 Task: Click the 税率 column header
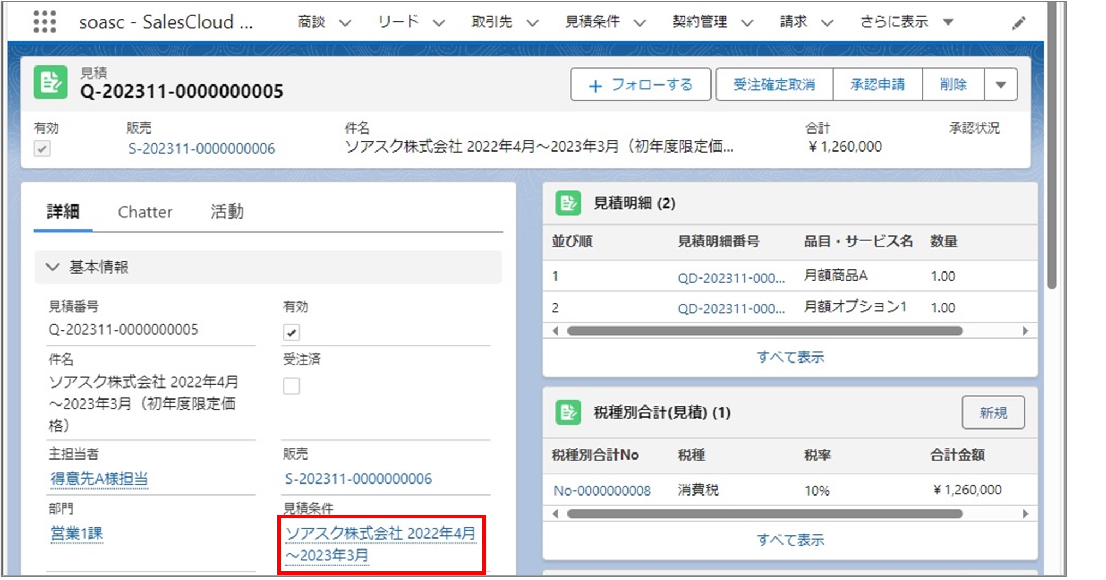817,455
